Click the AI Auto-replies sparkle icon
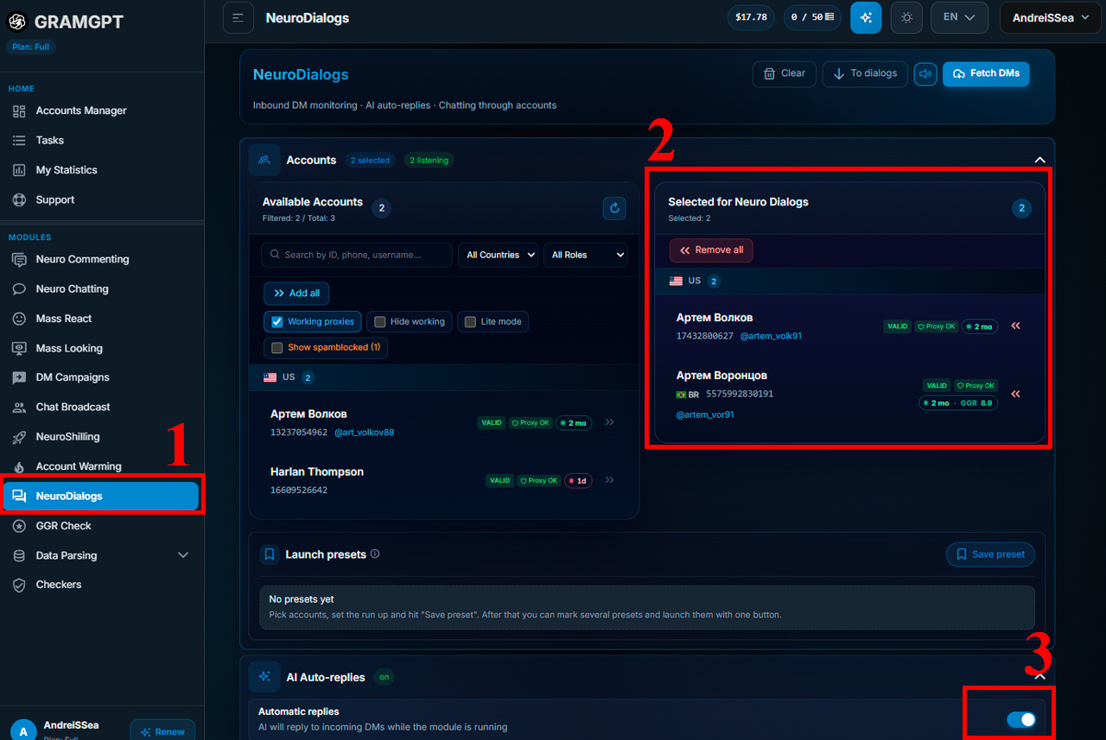1106x740 pixels. pos(264,677)
